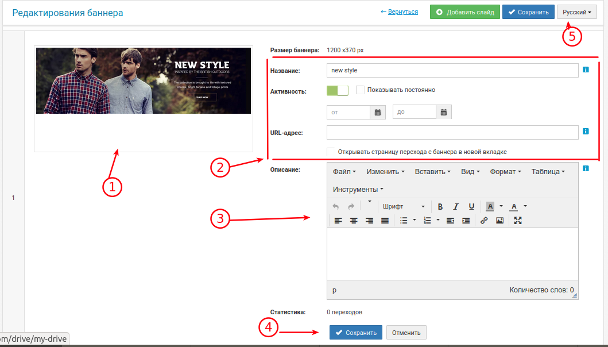This screenshot has width=608, height=347.
Task: Expand the text color picker arrow
Action: (525, 206)
